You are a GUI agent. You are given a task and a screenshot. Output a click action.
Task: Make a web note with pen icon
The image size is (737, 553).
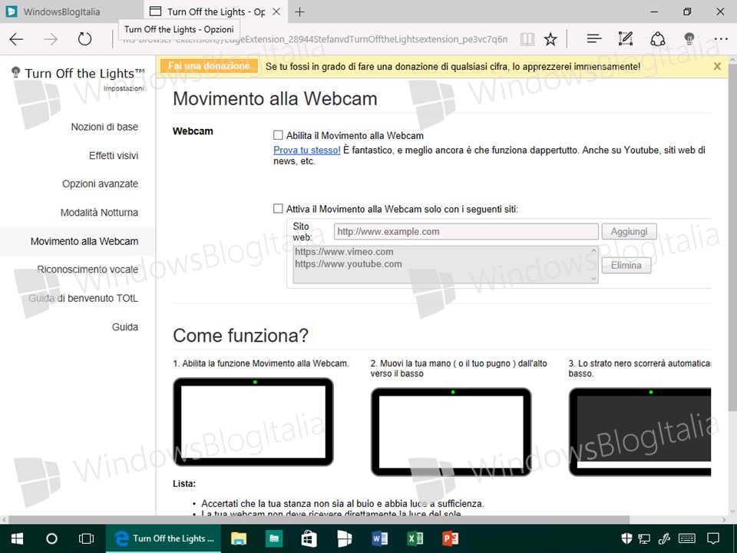pyautogui.click(x=626, y=39)
